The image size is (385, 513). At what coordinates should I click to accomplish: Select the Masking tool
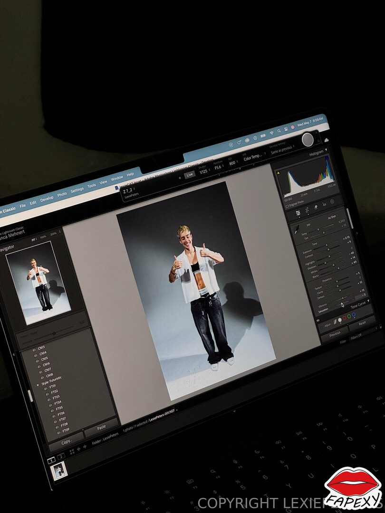coord(332,201)
